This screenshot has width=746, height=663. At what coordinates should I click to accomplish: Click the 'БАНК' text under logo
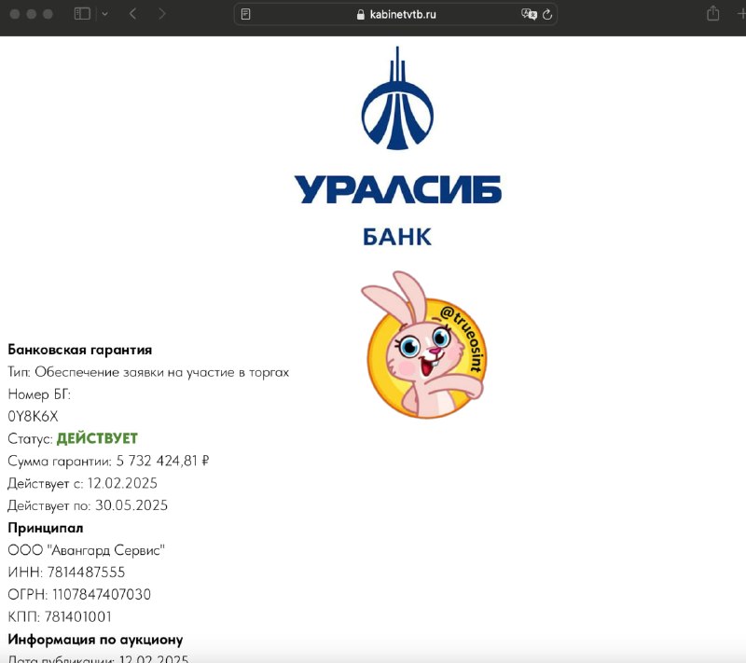(x=397, y=237)
